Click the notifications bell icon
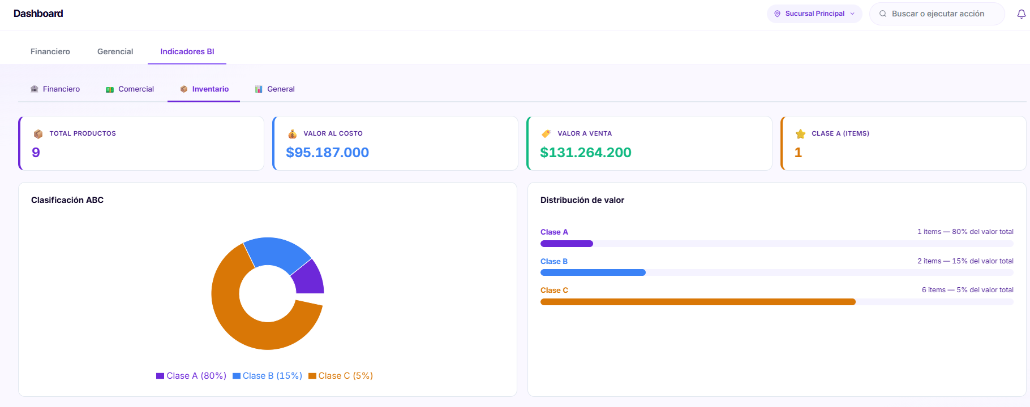This screenshot has width=1030, height=407. coord(1021,14)
